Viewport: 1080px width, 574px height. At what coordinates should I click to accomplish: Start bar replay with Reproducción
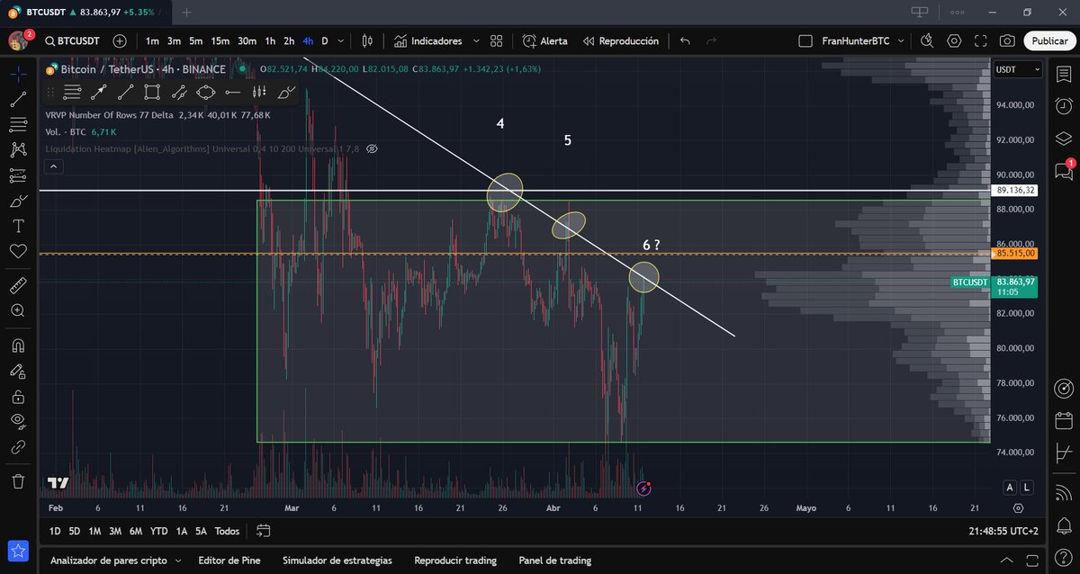(x=620, y=41)
